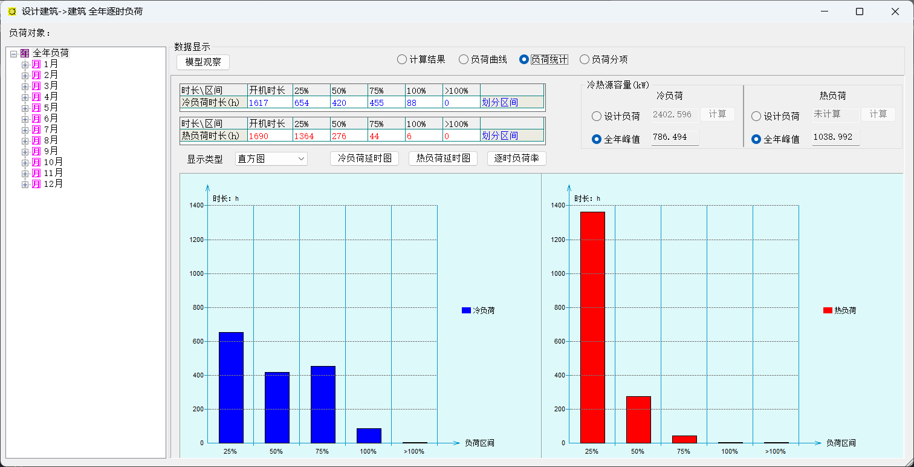Click the red 热负荷 legend swatch

click(x=828, y=310)
